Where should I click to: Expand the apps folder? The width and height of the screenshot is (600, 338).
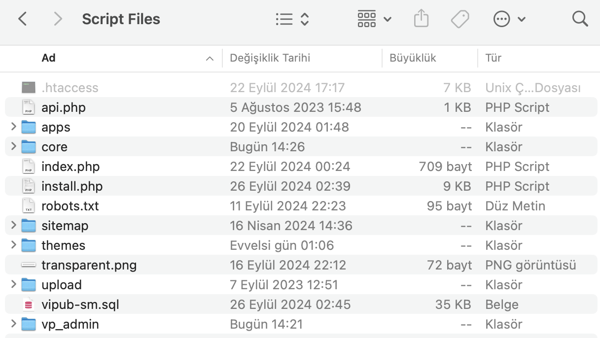[14, 127]
